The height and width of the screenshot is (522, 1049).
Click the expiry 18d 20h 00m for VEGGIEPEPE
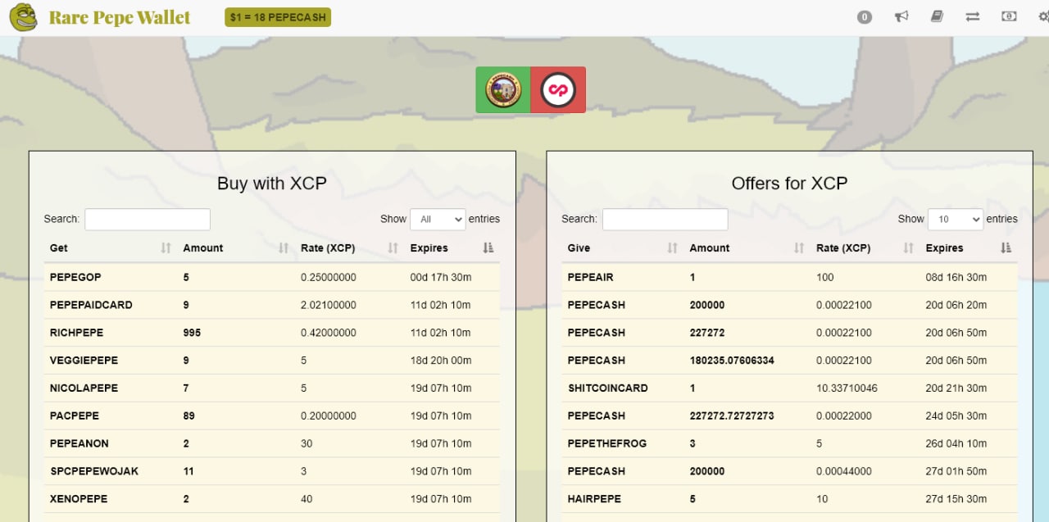click(441, 361)
